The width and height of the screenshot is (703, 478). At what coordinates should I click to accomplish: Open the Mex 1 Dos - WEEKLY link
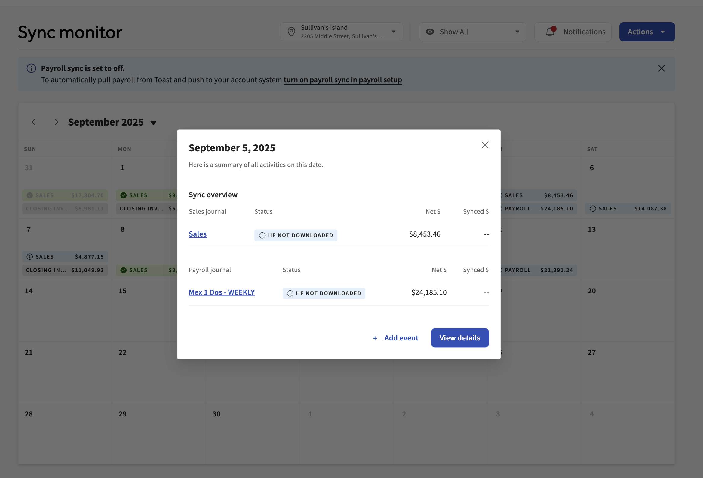point(221,292)
